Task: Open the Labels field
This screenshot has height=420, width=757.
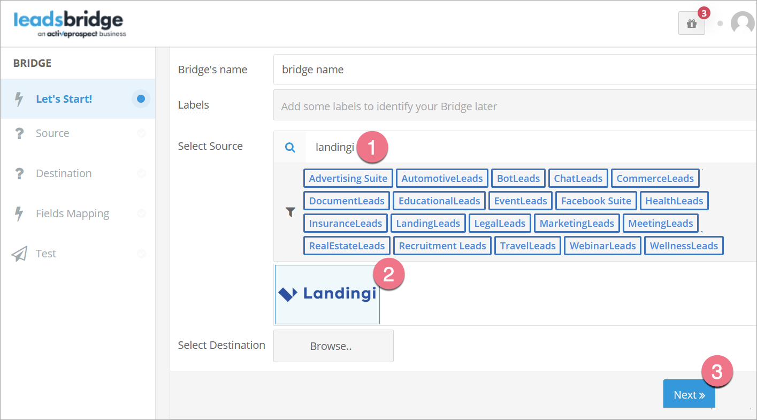Action: tap(514, 106)
